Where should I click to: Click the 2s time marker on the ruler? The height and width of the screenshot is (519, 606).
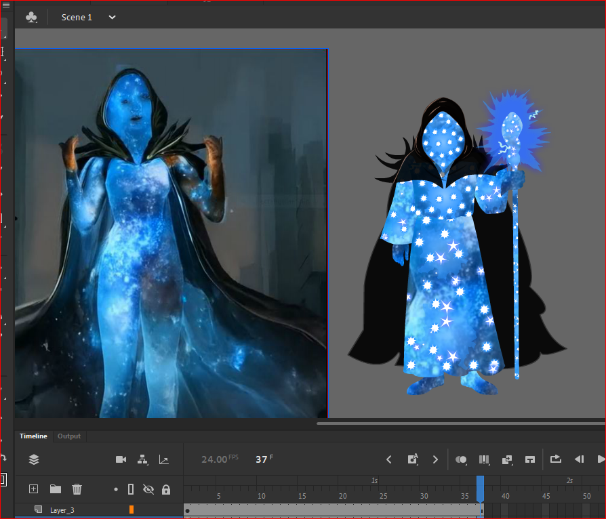coord(569,480)
